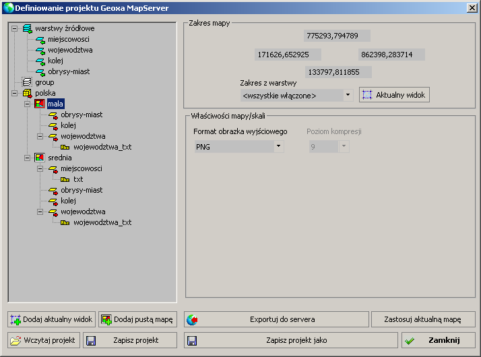
Task: Click the polska project icon
Action: pos(28,93)
